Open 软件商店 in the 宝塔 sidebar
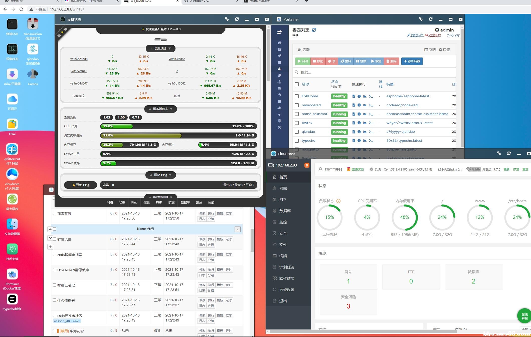 287,278
